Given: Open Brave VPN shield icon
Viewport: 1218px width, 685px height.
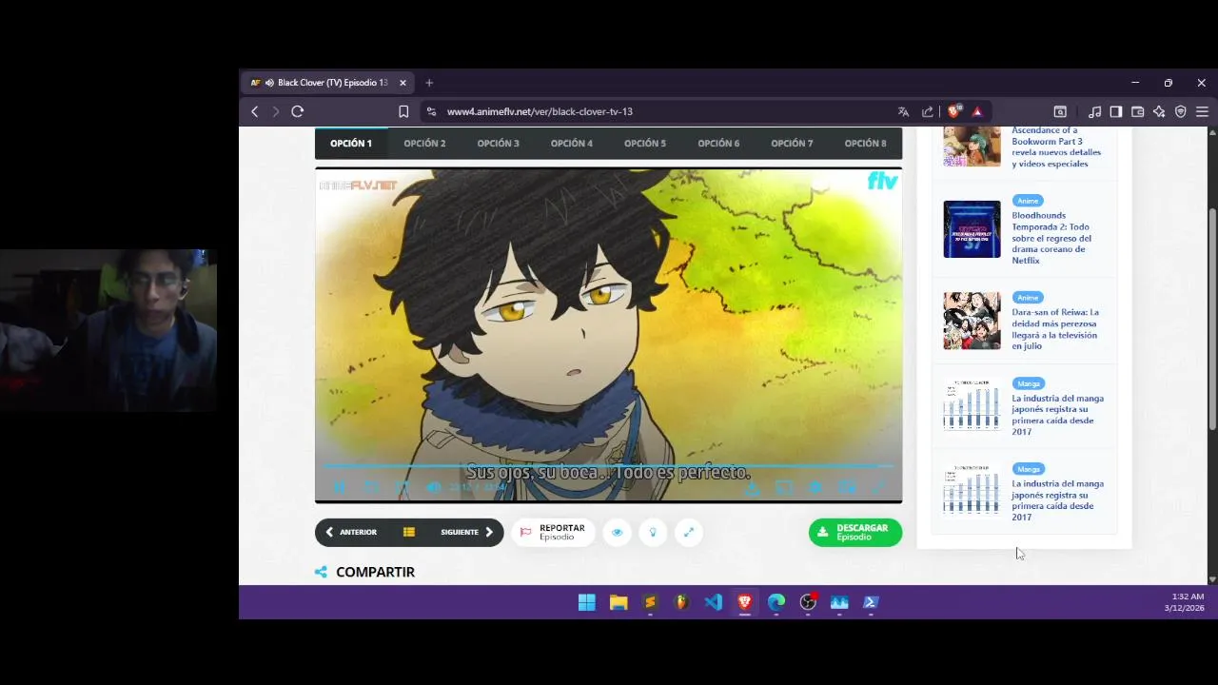Looking at the screenshot, I should (x=1181, y=111).
